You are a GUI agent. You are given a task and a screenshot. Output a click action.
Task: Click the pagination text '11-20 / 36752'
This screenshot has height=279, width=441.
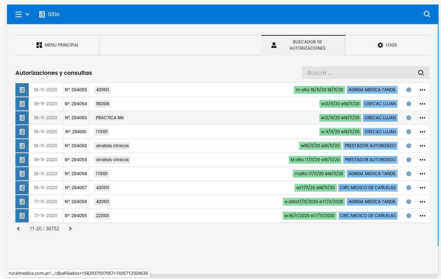(x=44, y=229)
